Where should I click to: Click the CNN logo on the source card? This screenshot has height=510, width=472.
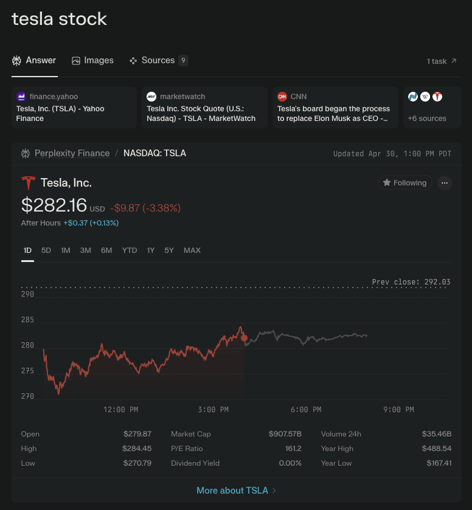point(282,96)
